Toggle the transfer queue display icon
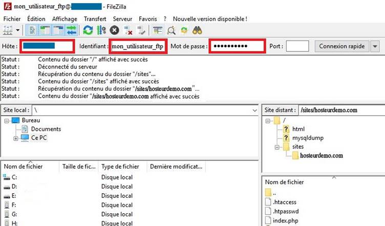The height and width of the screenshot is (226, 385). 72,30
